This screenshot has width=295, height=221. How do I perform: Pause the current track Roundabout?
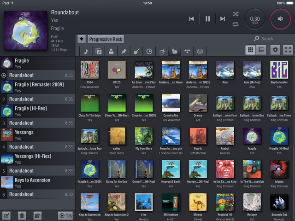coord(207,19)
